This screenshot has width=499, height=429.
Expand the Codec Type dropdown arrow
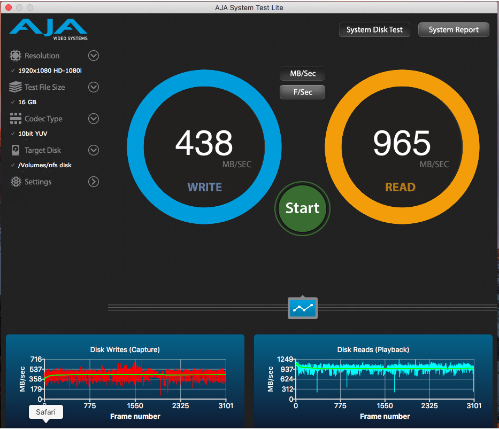pos(93,119)
